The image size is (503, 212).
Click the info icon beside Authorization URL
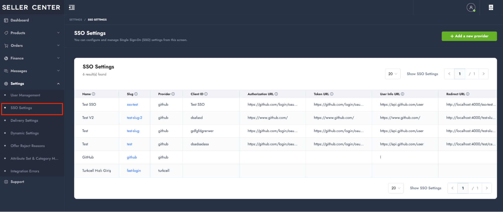pos(276,94)
